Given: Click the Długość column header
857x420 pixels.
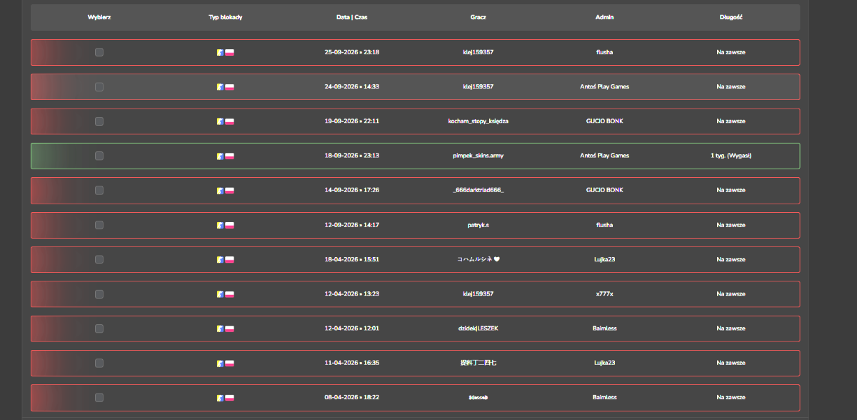Looking at the screenshot, I should click(x=731, y=16).
